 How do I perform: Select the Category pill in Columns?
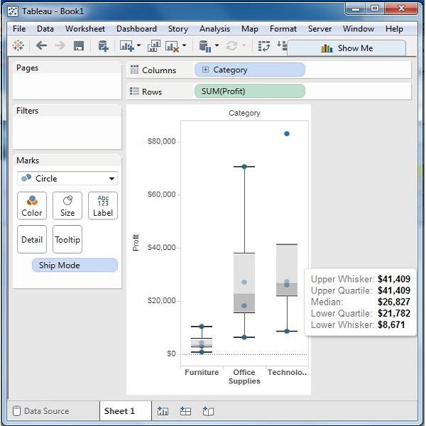point(250,70)
